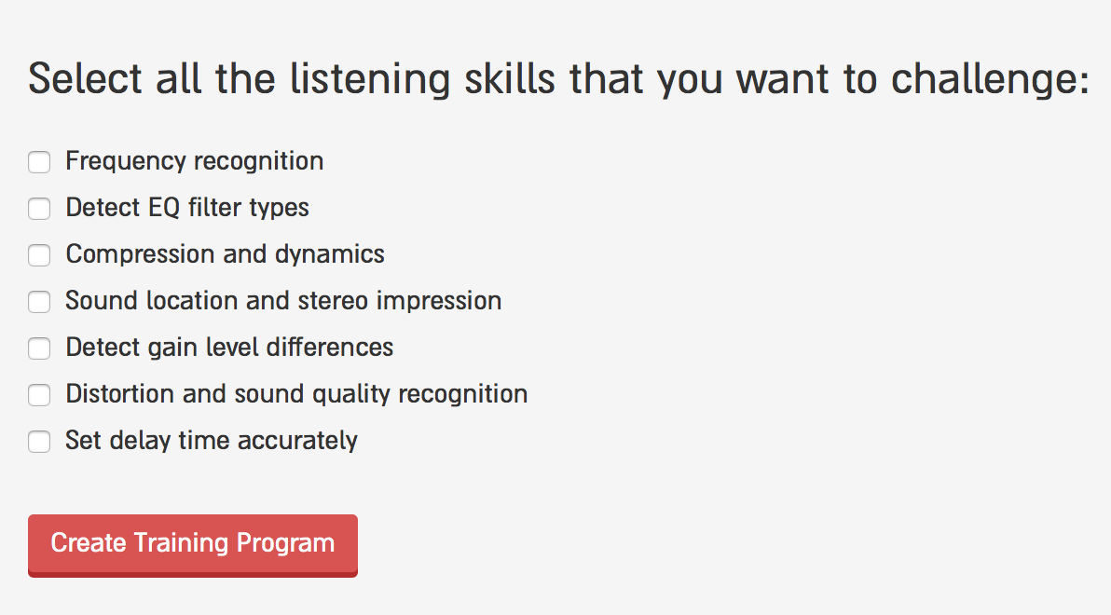The width and height of the screenshot is (1111, 615).
Task: Tick the Frequency recognition checkbox
Action: [39, 161]
